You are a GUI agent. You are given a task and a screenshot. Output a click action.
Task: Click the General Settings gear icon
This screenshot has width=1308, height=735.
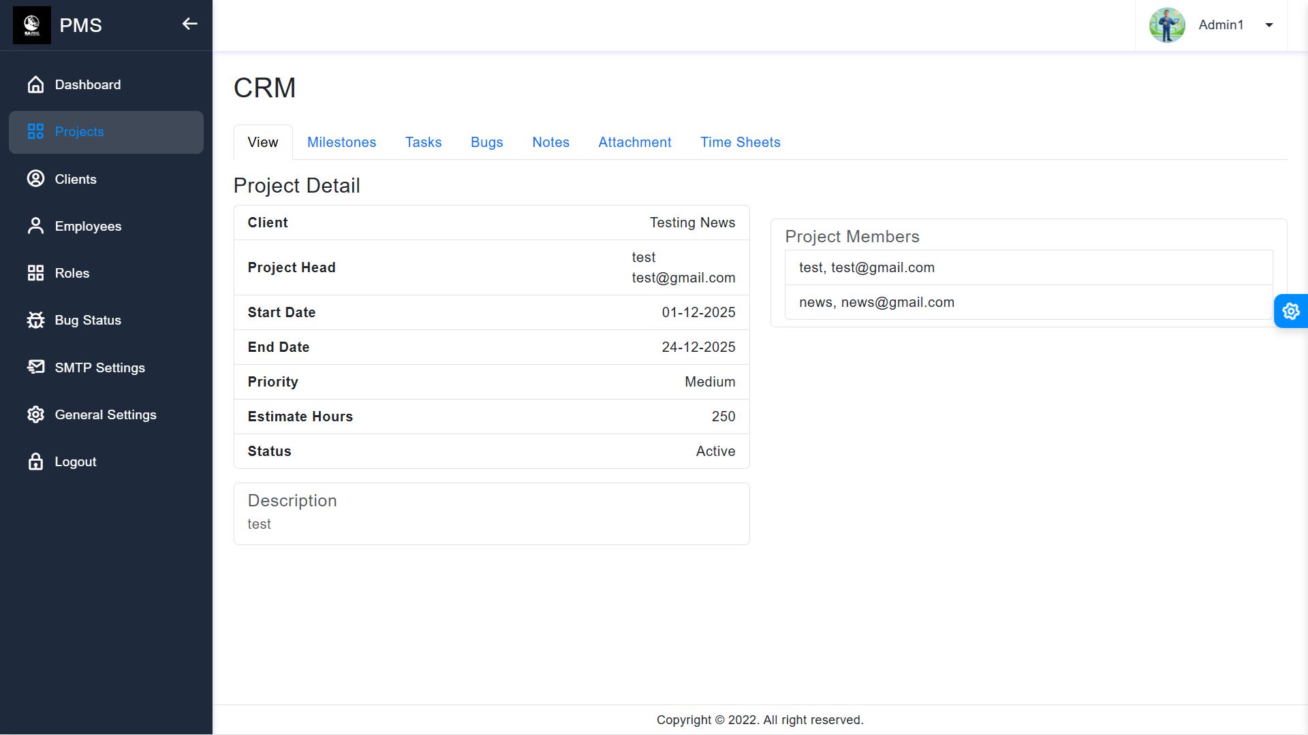[35, 414]
